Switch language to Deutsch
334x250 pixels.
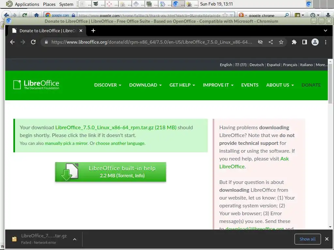click(256, 65)
